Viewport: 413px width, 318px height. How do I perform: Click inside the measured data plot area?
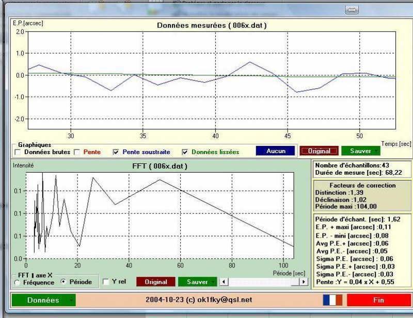[212, 80]
